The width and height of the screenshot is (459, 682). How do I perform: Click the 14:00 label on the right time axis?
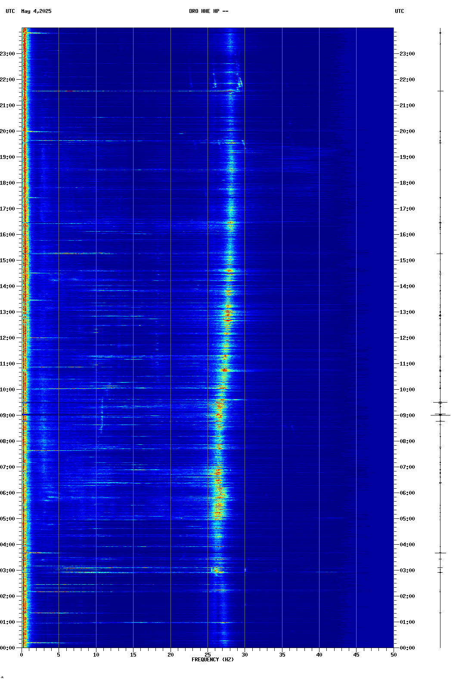(407, 286)
